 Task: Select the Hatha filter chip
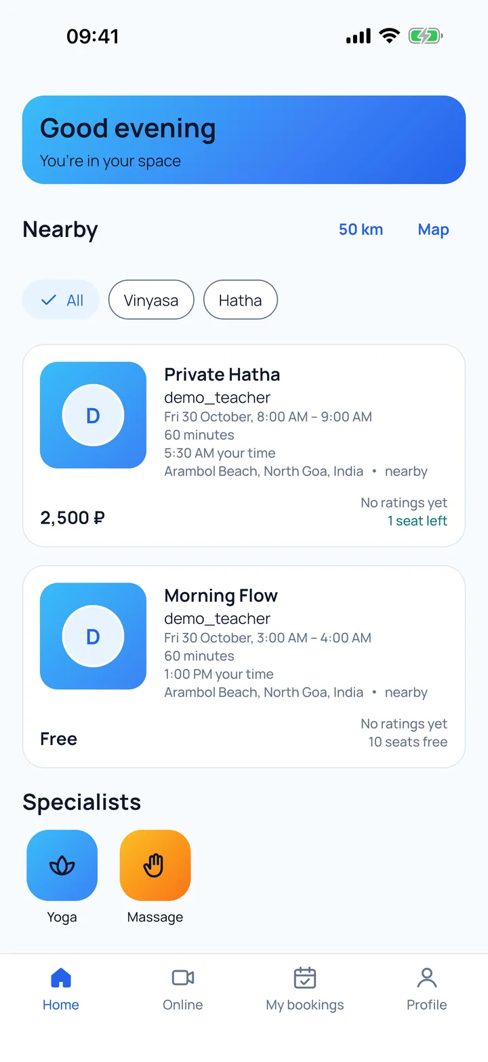pyautogui.click(x=241, y=300)
